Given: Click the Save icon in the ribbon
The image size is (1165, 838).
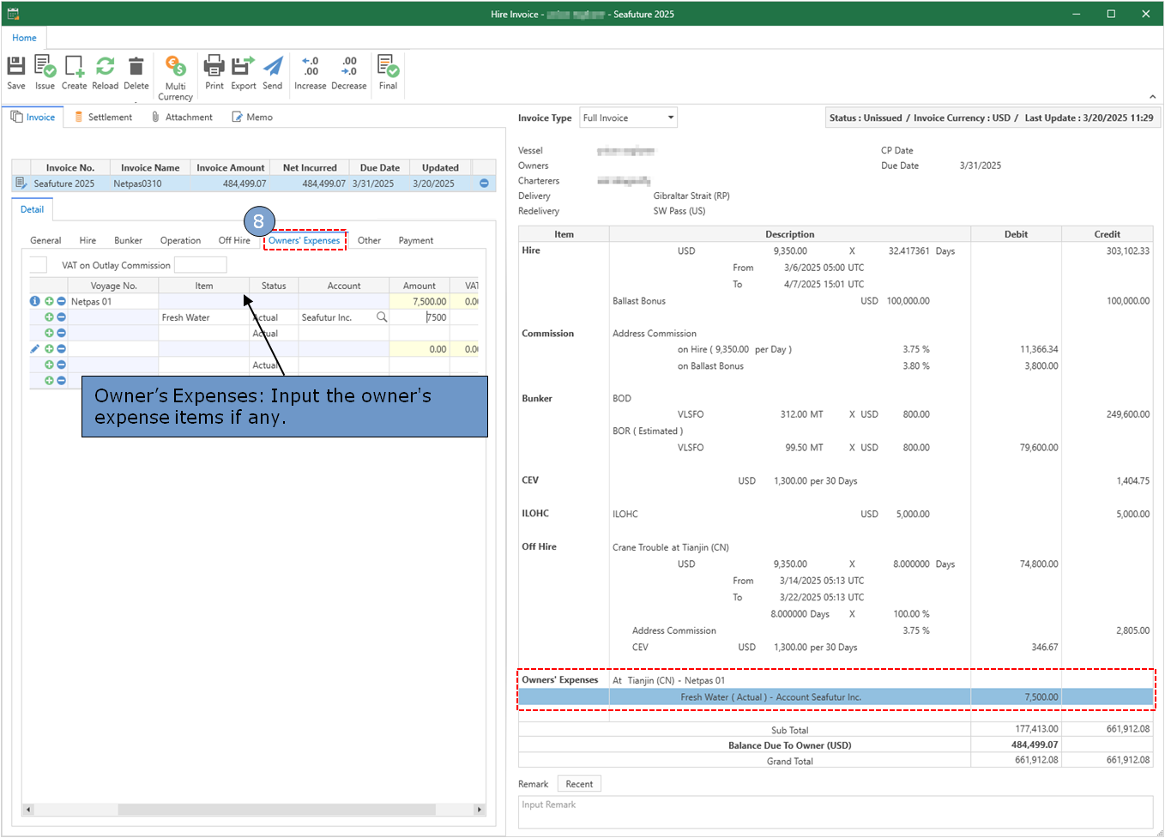Looking at the screenshot, I should point(16,72).
